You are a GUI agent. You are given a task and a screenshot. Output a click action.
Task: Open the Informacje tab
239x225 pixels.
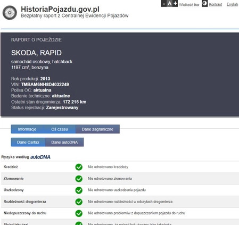[27, 129]
